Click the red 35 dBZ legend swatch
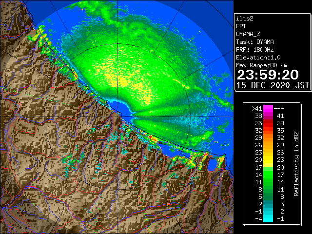The image size is (312, 234). (x=268, y=123)
